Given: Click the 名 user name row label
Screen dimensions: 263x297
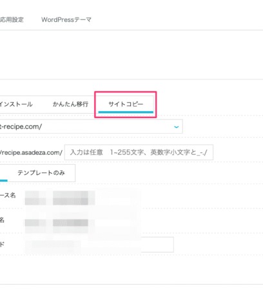Looking at the screenshot, I should [2, 220].
